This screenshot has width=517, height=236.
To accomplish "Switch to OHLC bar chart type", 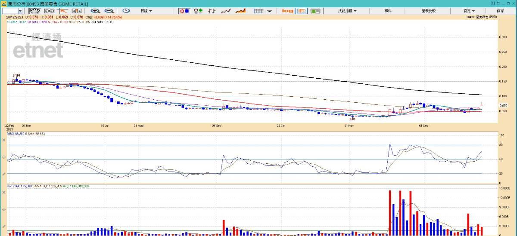I will tap(212, 10).
